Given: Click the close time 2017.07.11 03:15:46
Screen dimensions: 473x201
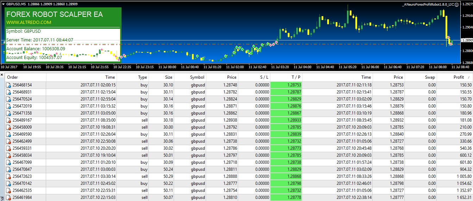Looking at the screenshot, I should 354,106.
